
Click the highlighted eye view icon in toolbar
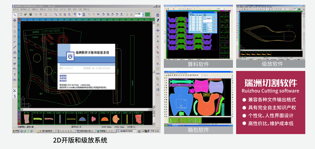tap(79, 14)
